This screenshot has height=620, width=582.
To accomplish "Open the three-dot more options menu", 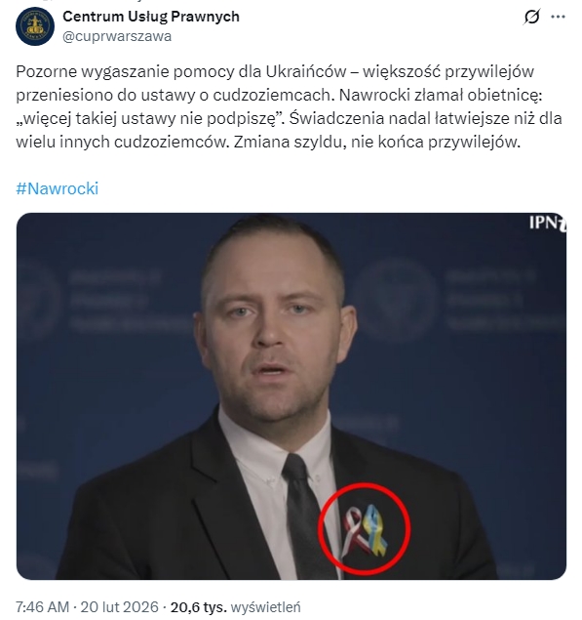I will (558, 17).
